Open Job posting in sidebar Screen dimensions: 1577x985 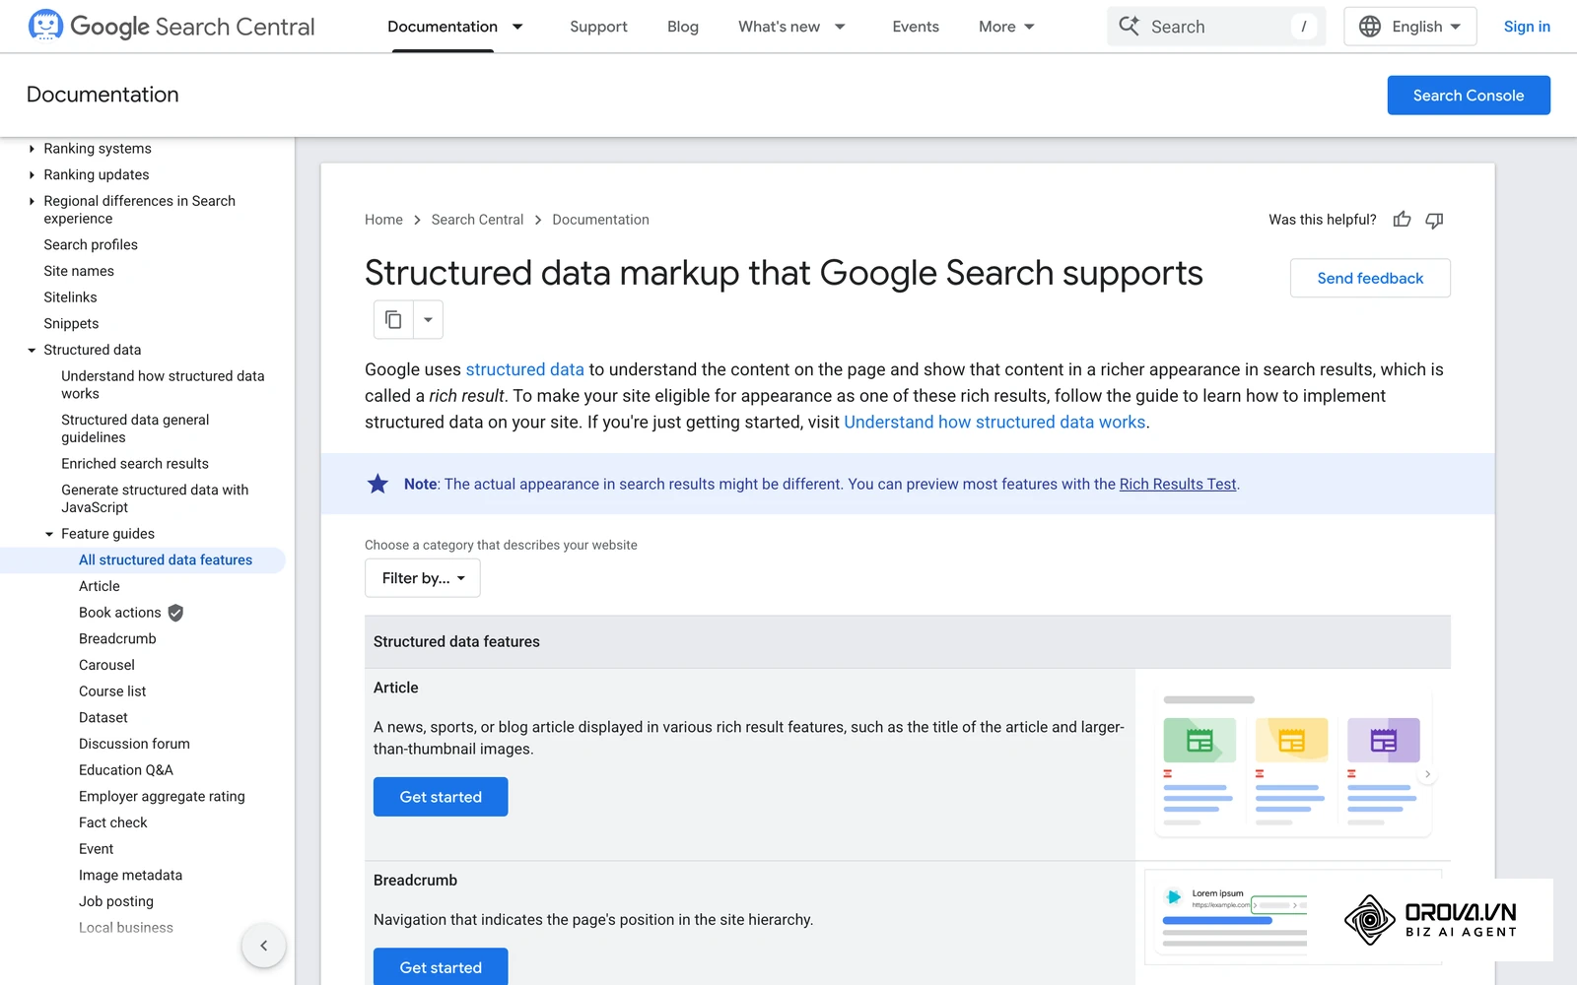tap(116, 901)
